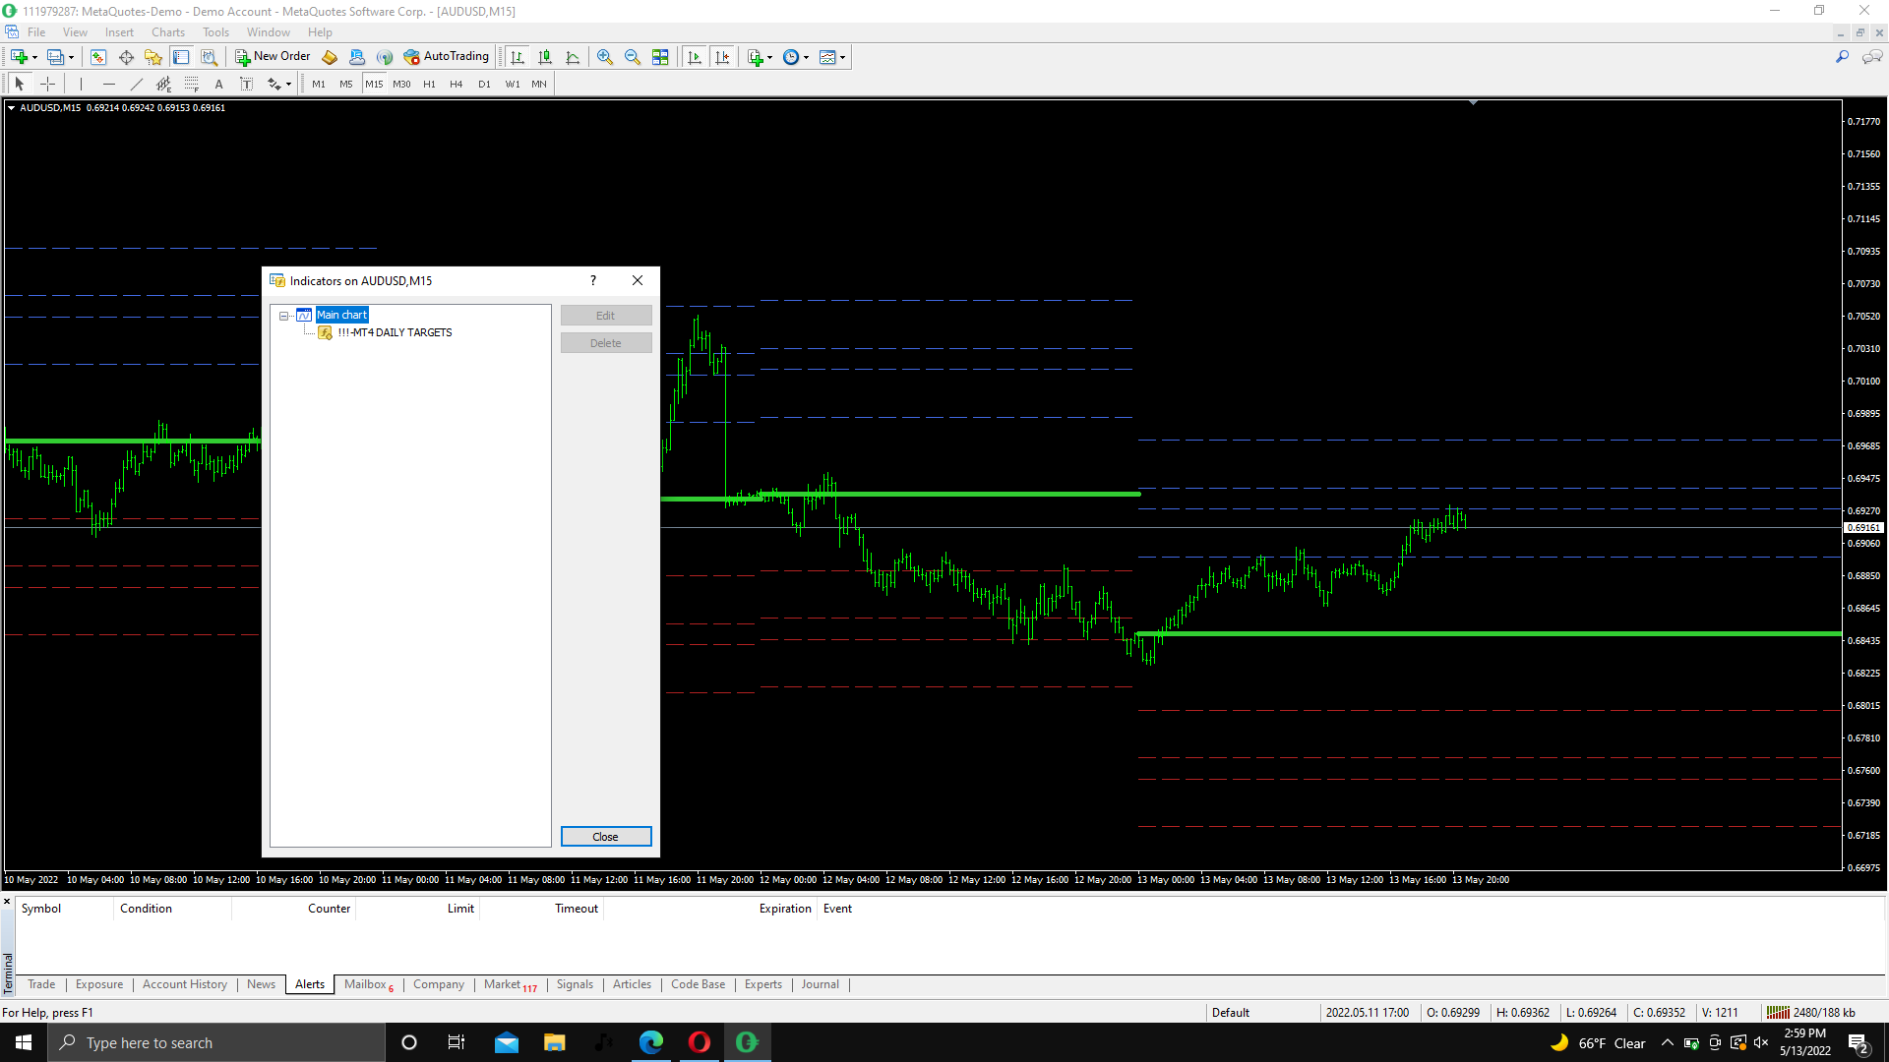Viewport: 1889px width, 1062px height.
Task: Toggle the AutoTrading button
Action: [x=446, y=56]
